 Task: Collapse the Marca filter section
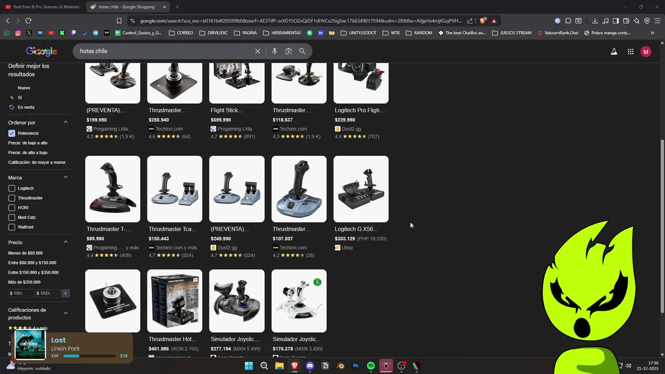click(x=66, y=178)
